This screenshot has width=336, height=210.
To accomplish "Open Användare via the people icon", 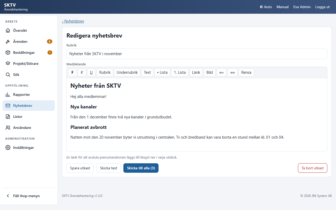I will (x=8, y=128).
